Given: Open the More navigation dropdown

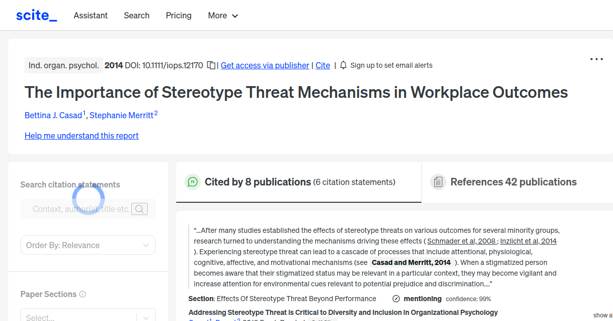Looking at the screenshot, I should click(223, 16).
